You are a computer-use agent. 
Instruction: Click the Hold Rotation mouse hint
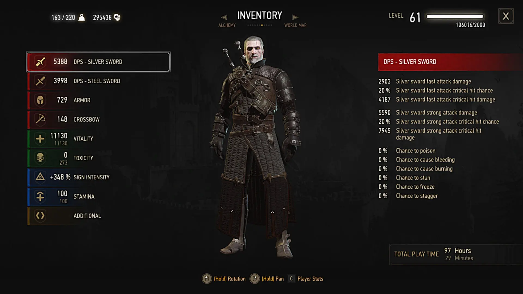224,279
